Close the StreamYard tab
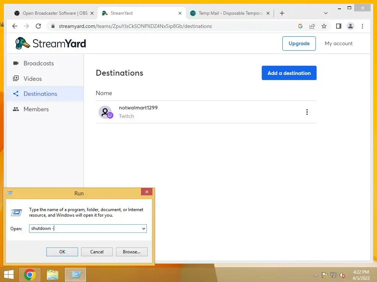This screenshot has height=282, width=377. coord(180,13)
